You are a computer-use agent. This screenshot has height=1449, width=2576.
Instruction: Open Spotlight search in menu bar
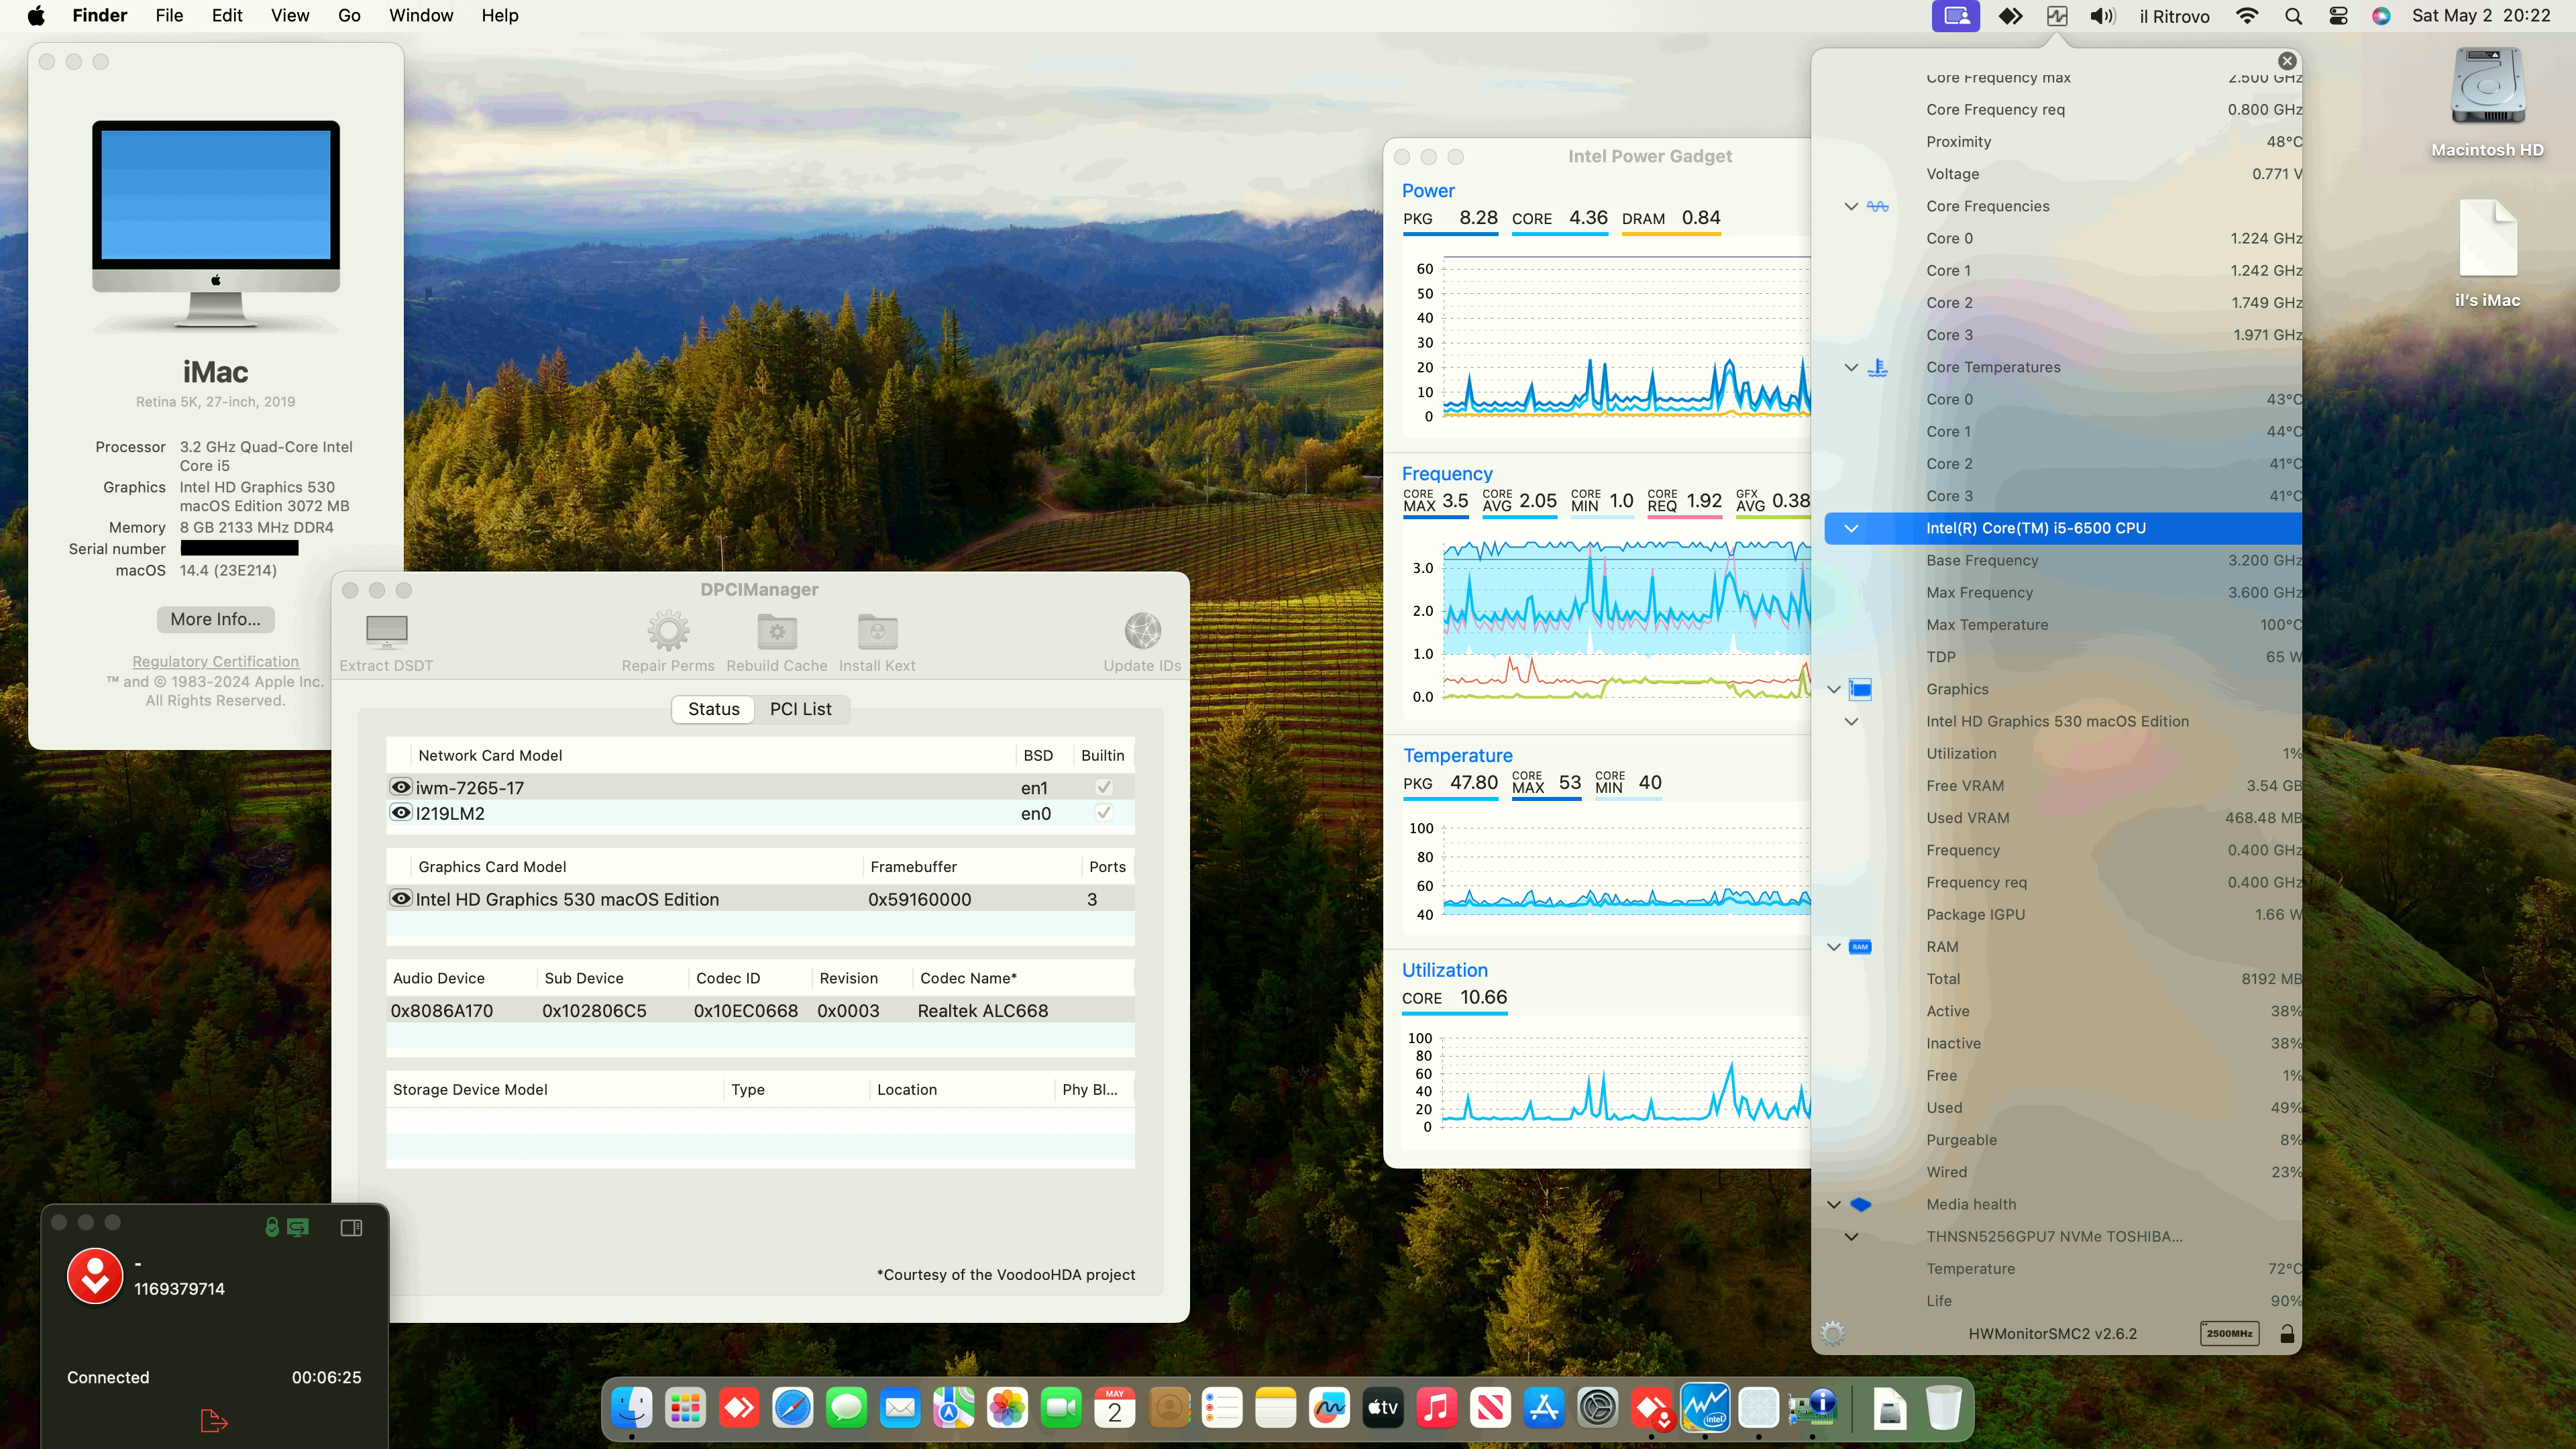[x=2293, y=16]
